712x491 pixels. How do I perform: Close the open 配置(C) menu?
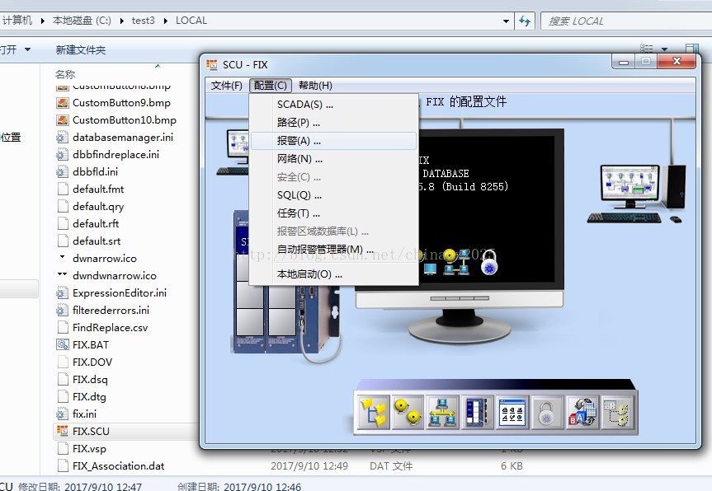click(x=271, y=85)
